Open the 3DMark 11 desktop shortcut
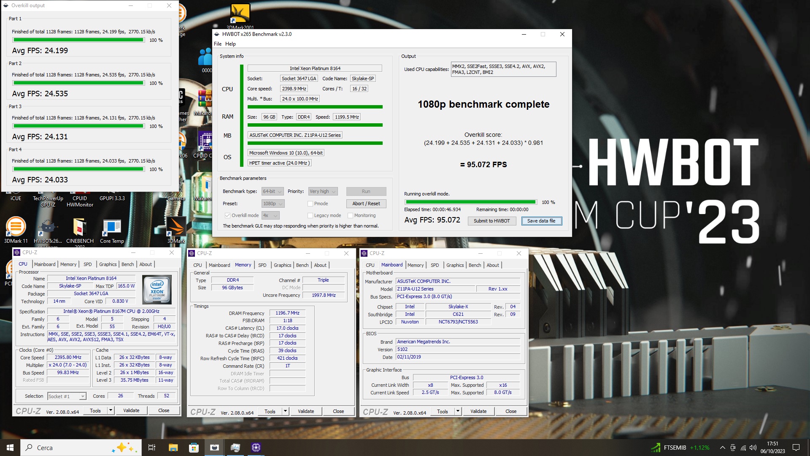 [x=16, y=230]
